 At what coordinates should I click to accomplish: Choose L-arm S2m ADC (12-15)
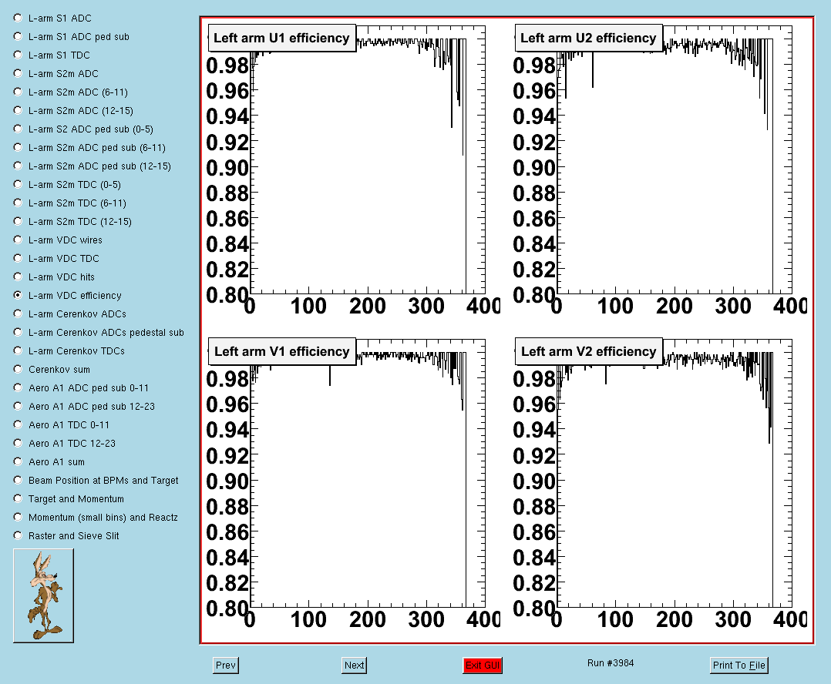(18, 111)
